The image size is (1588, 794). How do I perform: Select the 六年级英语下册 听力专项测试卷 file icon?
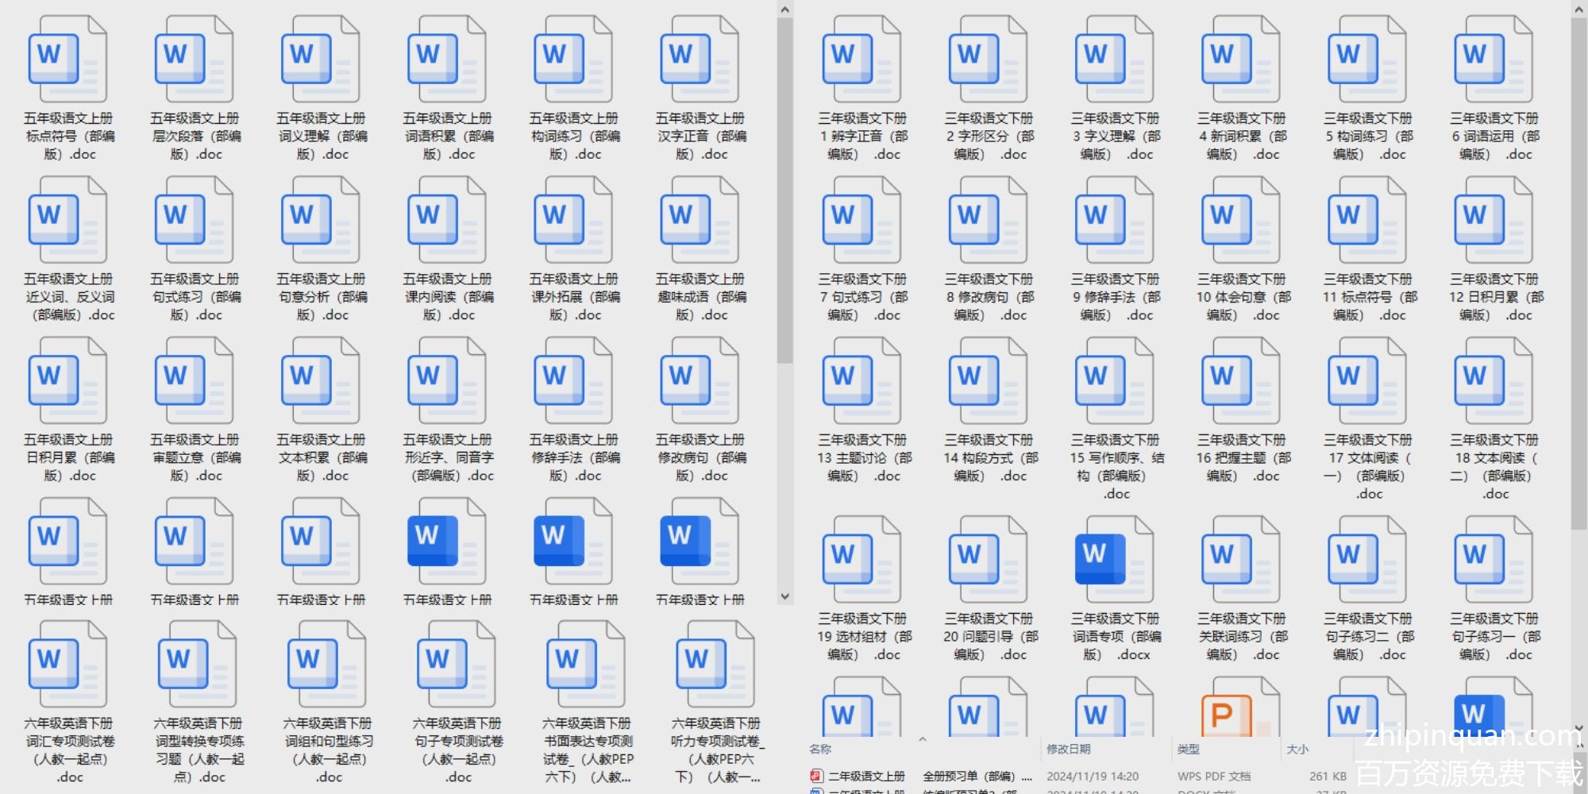point(715,664)
